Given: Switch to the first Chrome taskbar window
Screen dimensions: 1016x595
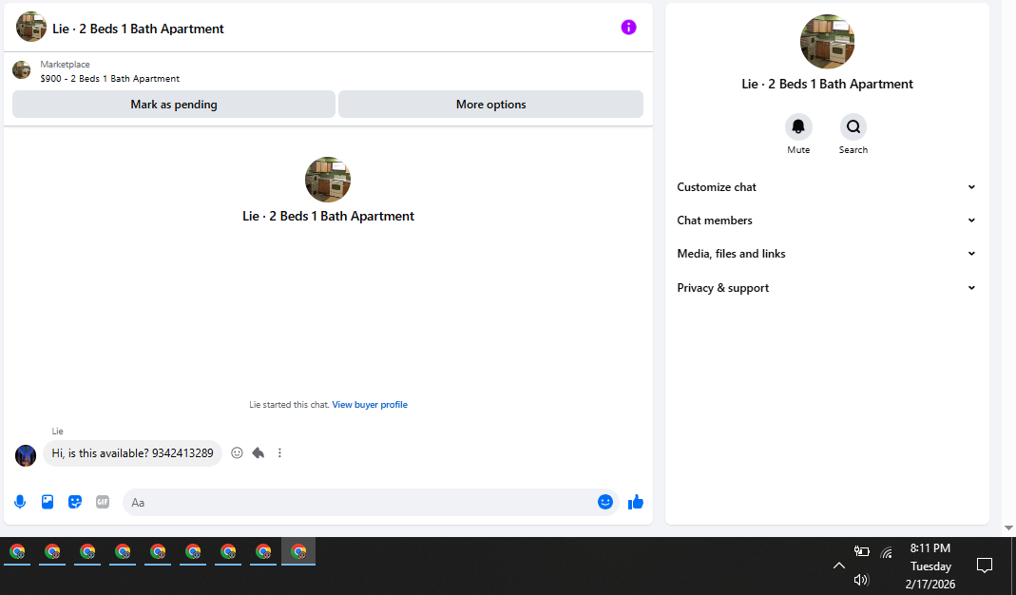Looking at the screenshot, I should coord(17,551).
